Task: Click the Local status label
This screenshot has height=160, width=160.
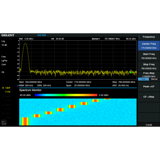Action: [x=149, y=125]
